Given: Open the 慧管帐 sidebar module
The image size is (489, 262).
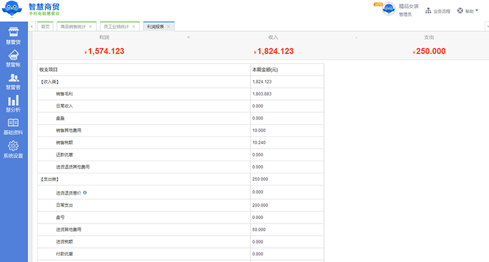Looking at the screenshot, I should click(13, 59).
